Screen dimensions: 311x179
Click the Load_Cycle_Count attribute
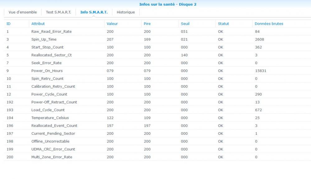48,110
